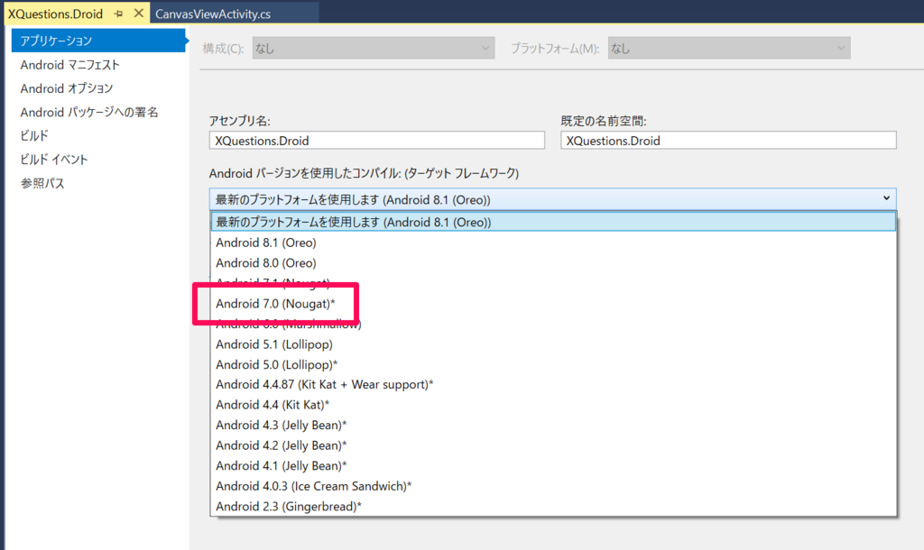
Task: Select Android 5.0 (Lollipop) from list
Action: (x=553, y=364)
